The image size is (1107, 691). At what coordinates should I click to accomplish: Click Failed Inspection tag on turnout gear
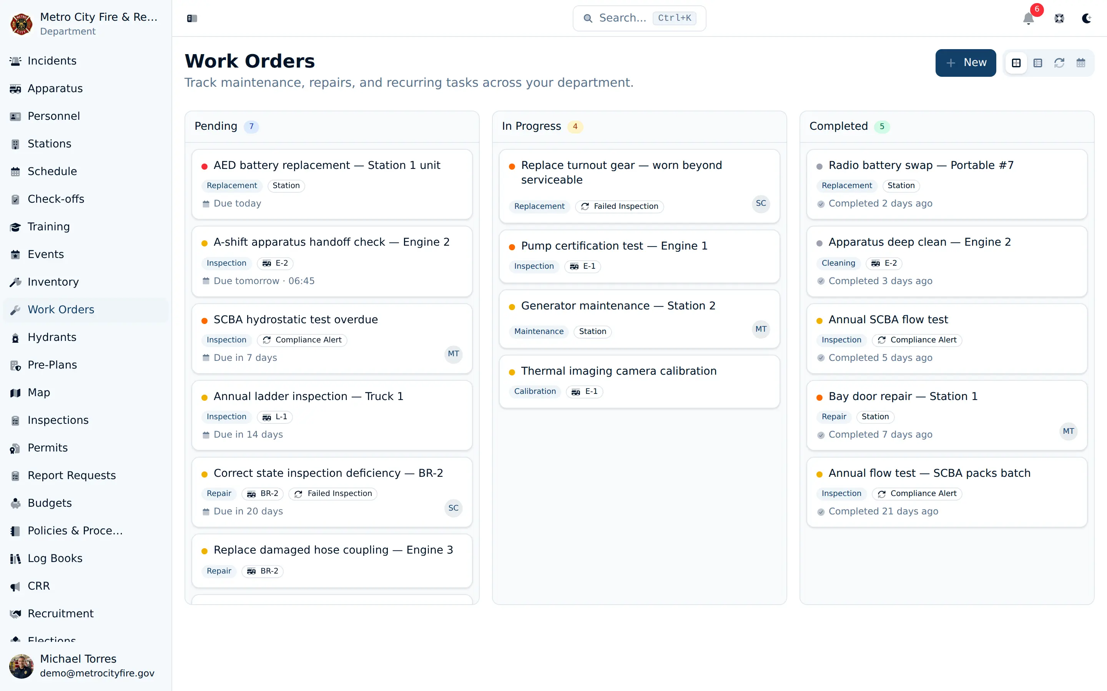point(619,207)
